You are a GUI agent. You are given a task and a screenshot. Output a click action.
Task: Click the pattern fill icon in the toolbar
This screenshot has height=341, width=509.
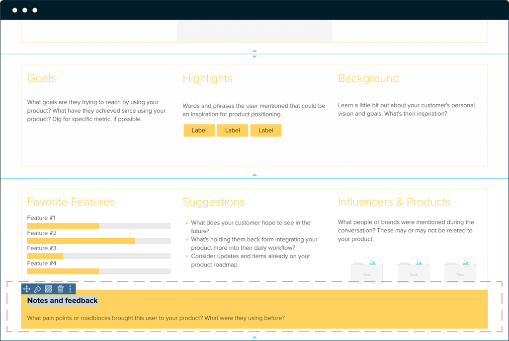point(49,288)
